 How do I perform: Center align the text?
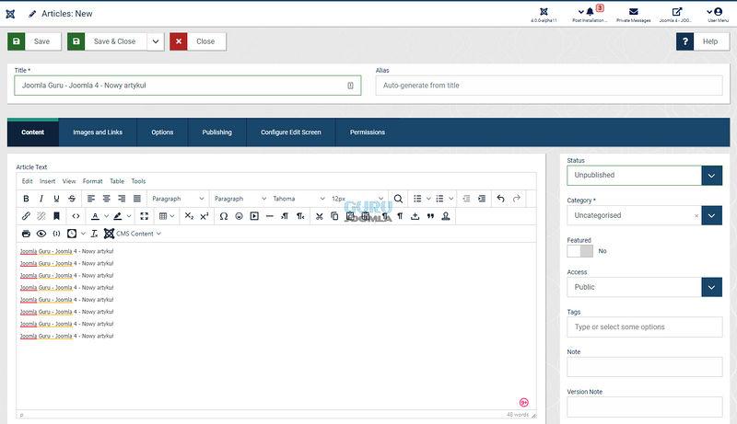point(107,199)
